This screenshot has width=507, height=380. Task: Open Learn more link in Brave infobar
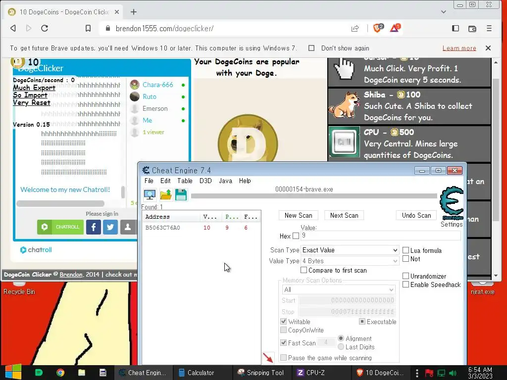459,48
